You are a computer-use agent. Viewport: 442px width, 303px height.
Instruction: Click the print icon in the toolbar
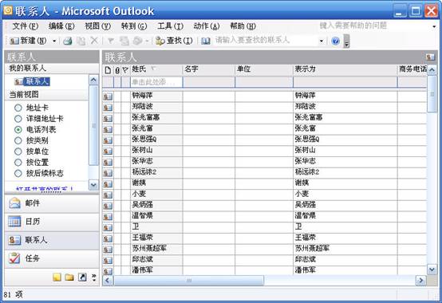click(68, 41)
